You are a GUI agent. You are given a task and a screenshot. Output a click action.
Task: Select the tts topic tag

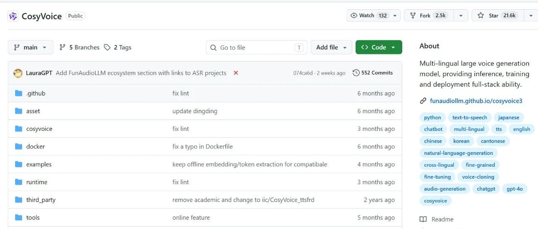498,129
